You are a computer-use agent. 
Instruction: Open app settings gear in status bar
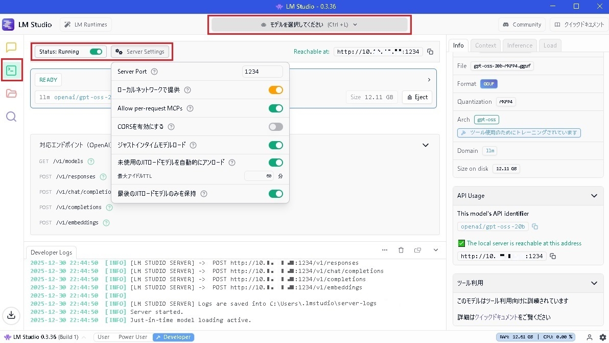602,337
